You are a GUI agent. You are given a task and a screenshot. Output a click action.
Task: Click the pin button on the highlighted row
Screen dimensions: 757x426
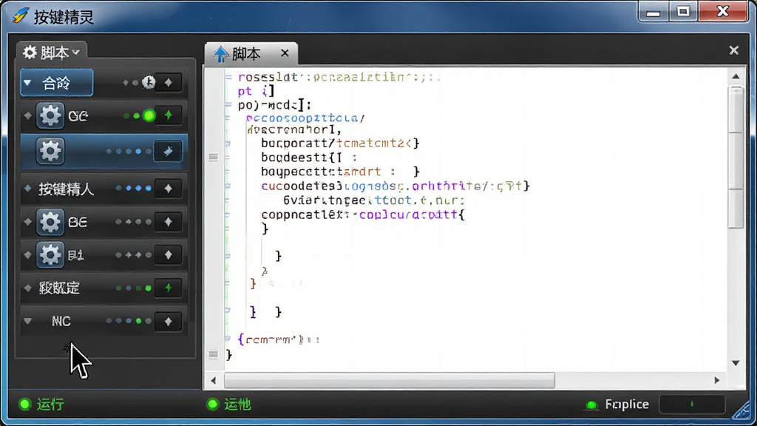[168, 152]
